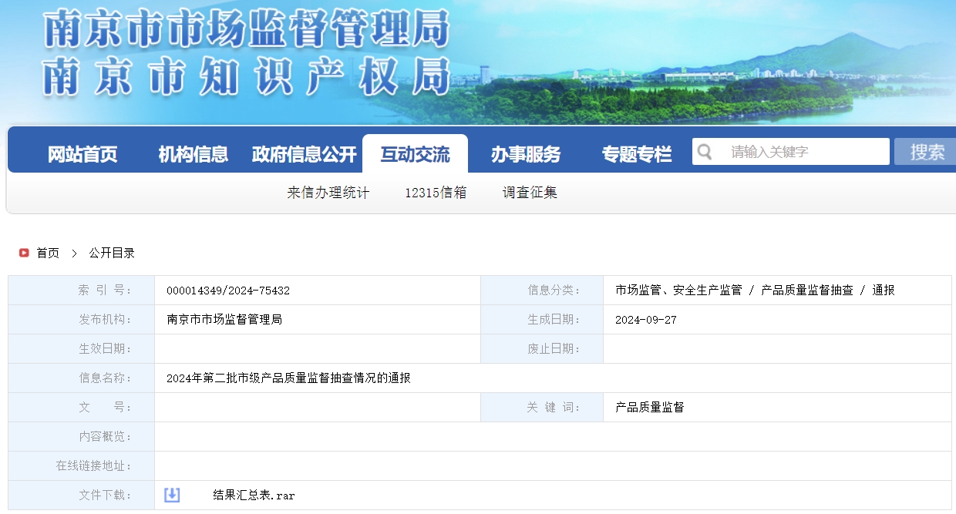
Task: Click the header title 南京市市场监督管理局
Action: click(247, 29)
